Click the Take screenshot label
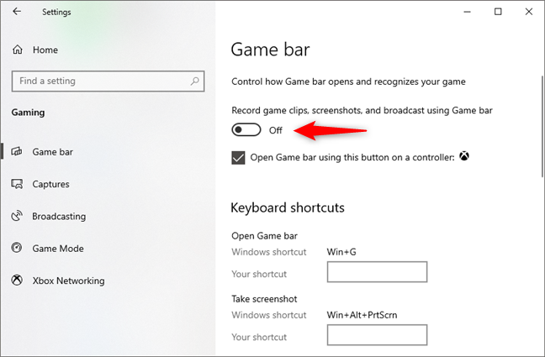This screenshot has height=357, width=545. pos(264,299)
